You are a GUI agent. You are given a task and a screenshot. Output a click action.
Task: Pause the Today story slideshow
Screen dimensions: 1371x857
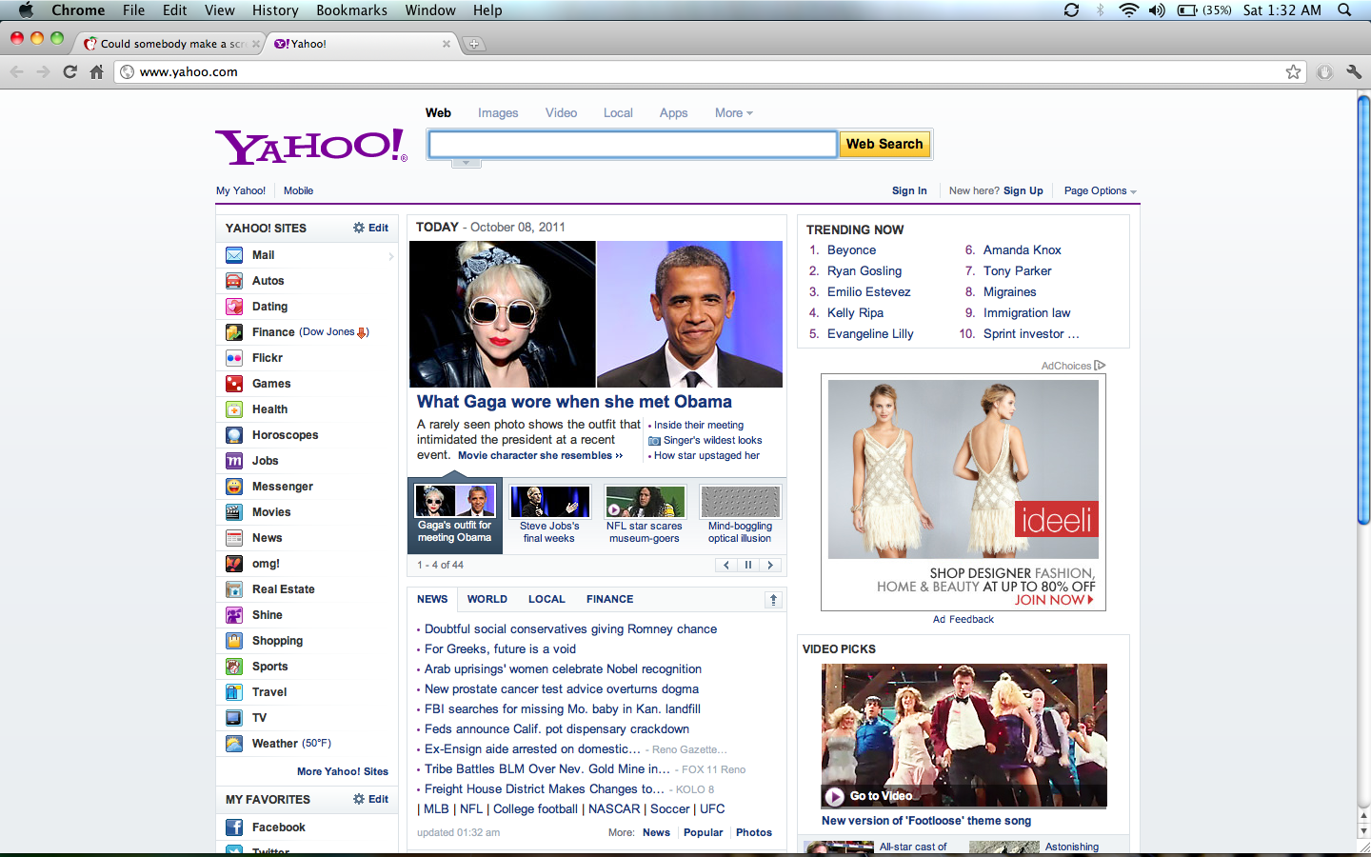click(748, 565)
